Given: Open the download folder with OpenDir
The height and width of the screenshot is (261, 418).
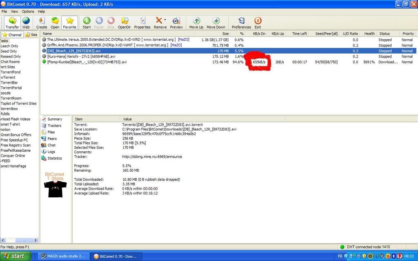Looking at the screenshot, I should [x=124, y=23].
